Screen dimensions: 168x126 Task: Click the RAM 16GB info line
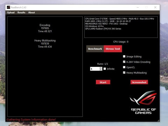108,21
